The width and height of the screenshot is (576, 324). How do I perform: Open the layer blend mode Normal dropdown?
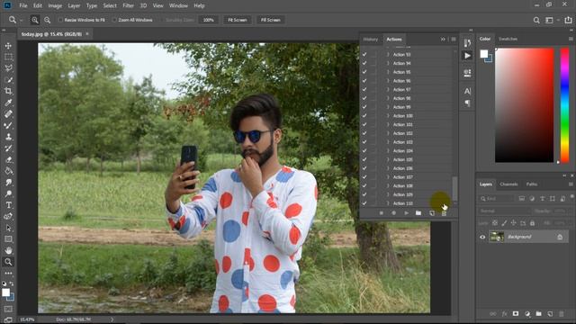(x=505, y=211)
